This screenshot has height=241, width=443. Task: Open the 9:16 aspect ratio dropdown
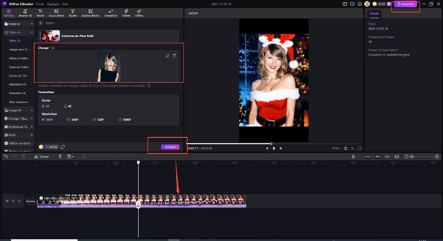pyautogui.click(x=336, y=148)
